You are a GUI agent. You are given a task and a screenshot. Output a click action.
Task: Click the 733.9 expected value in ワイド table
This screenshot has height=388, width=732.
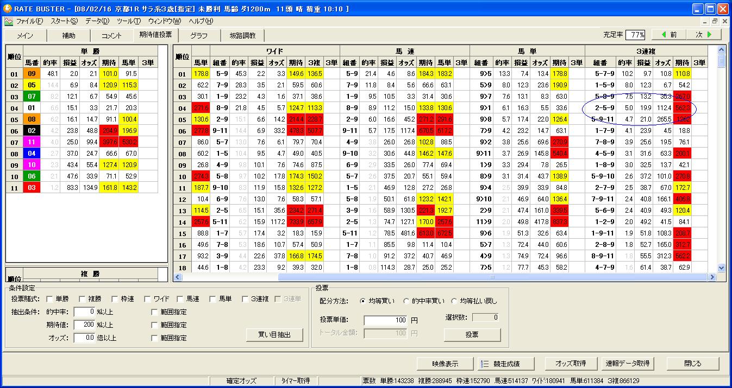296,222
